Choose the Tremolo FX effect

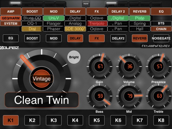(97, 24)
